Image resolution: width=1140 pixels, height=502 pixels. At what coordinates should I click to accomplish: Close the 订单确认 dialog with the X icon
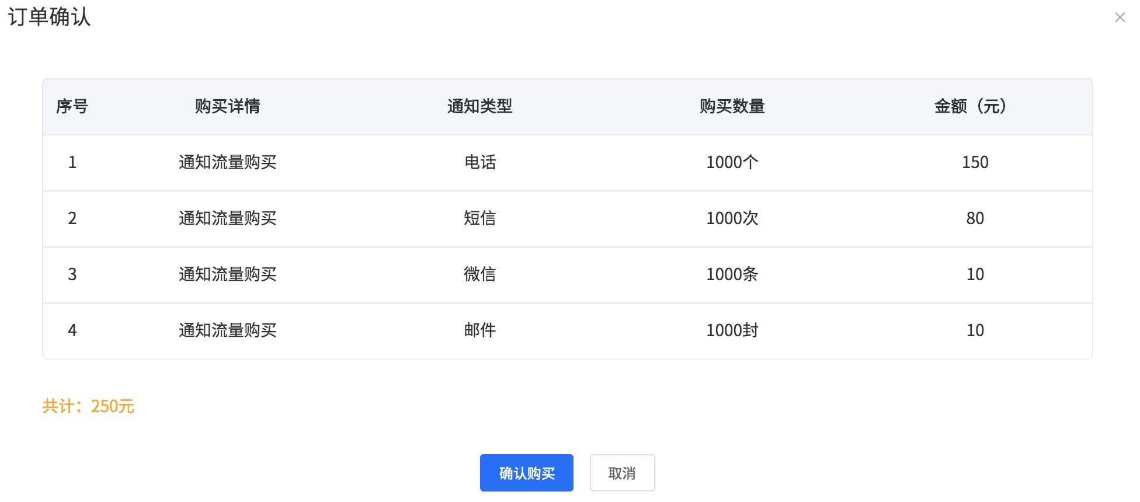(x=1120, y=18)
